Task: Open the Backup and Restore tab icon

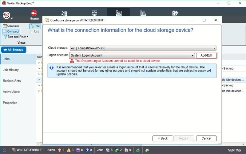Action: point(64,13)
